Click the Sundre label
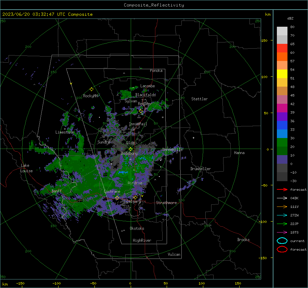308x288 pixels. coord(104,142)
